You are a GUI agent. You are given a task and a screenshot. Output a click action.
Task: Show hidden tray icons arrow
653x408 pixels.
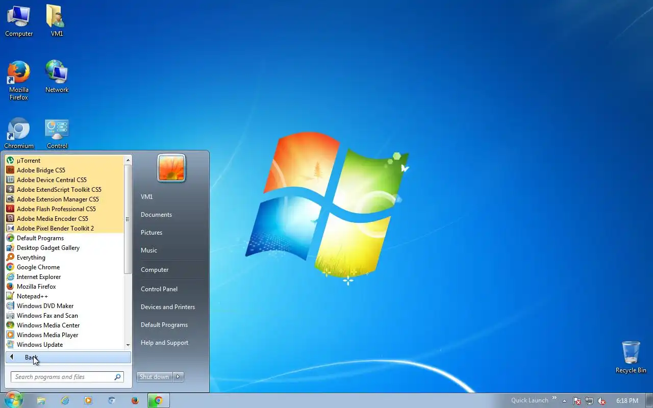point(564,401)
